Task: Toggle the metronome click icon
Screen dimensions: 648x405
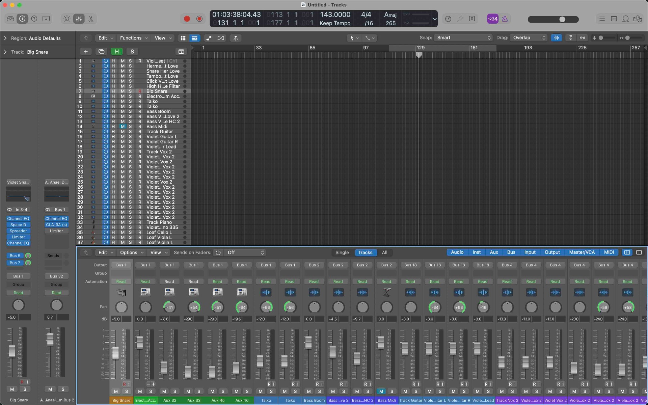Action: [x=505, y=19]
